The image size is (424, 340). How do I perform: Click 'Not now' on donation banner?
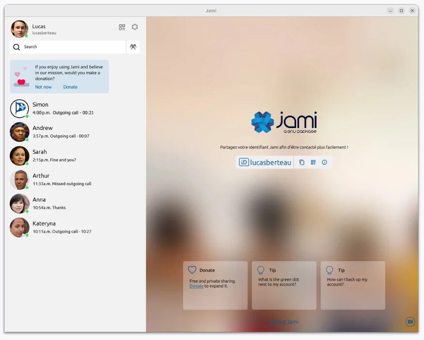[x=43, y=87]
